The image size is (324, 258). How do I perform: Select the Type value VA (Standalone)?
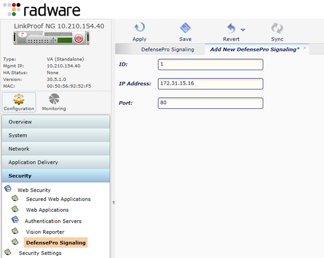[66, 59]
